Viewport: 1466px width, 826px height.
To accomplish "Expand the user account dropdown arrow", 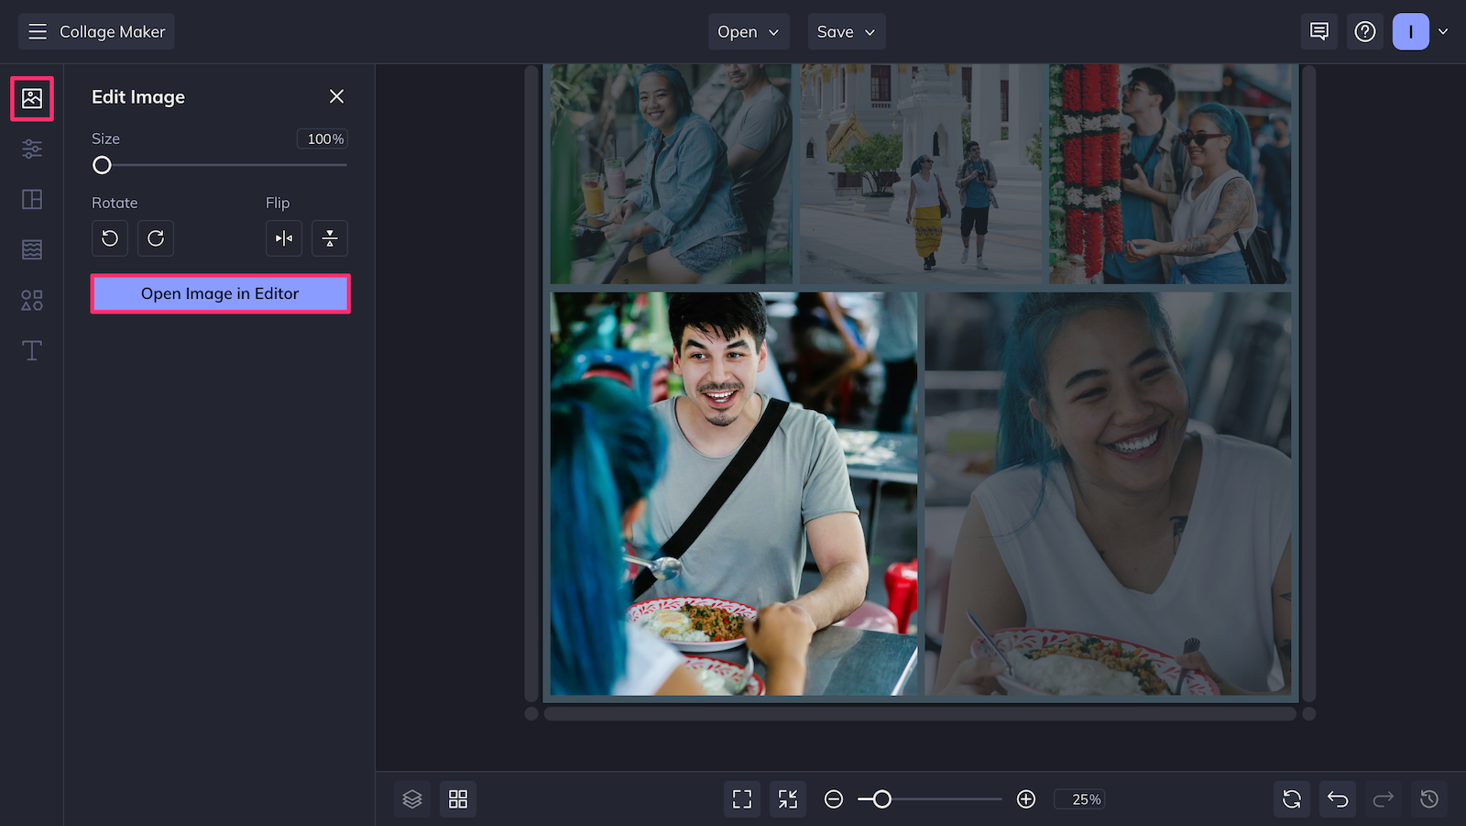I will click(1443, 32).
